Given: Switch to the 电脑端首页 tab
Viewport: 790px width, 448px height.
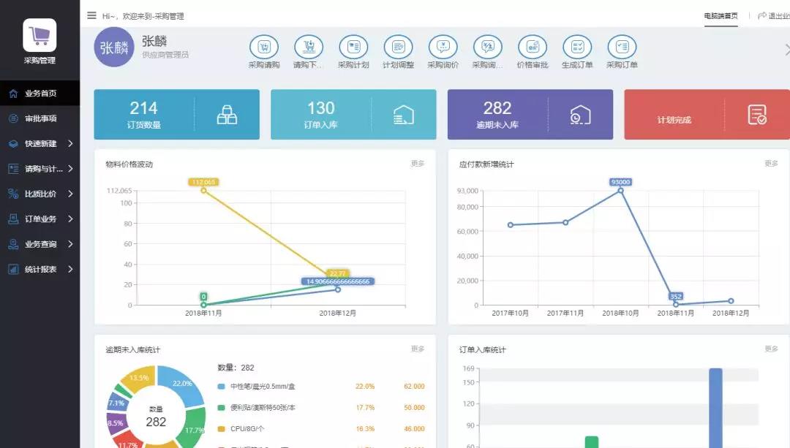Looking at the screenshot, I should (721, 16).
